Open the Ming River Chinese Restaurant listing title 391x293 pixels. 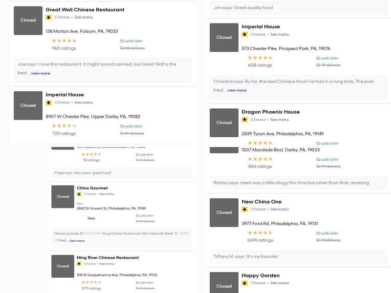click(x=108, y=257)
